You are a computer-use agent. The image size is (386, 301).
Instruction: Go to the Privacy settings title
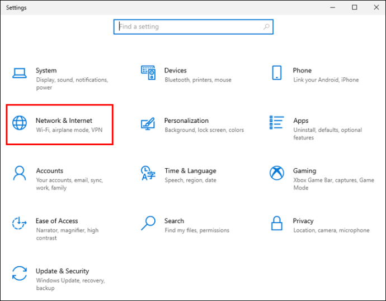click(x=303, y=221)
